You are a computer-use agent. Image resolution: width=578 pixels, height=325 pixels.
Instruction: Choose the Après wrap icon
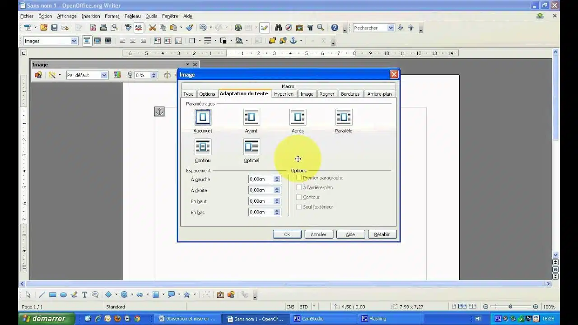click(298, 117)
